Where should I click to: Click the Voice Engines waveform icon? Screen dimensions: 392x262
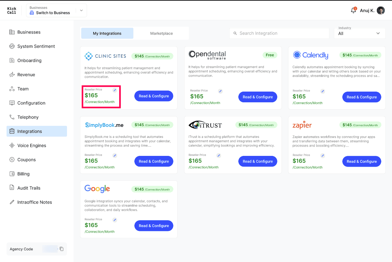point(12,146)
